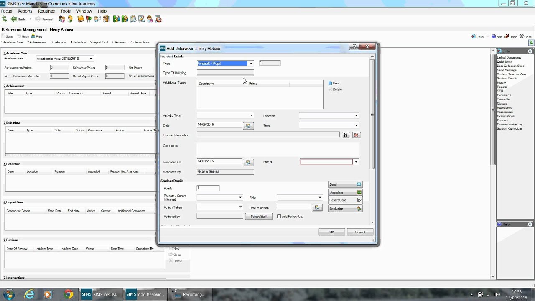Click the Select Staff button
535x301 pixels.
(x=258, y=217)
